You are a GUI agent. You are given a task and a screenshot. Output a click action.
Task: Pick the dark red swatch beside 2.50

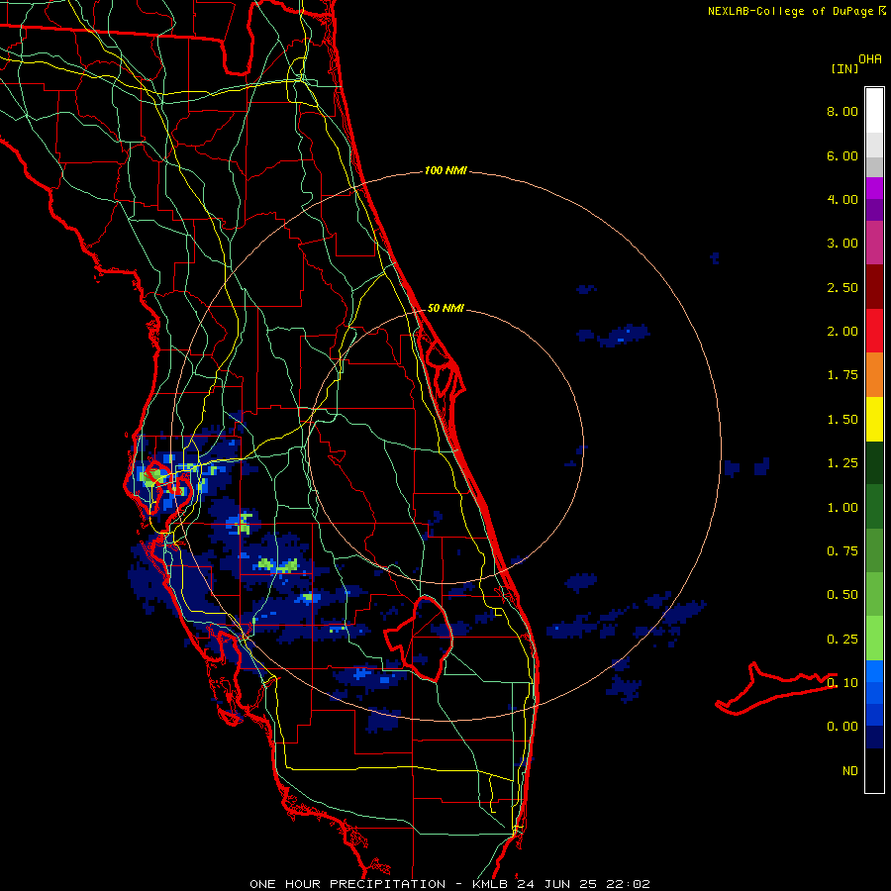click(x=874, y=287)
